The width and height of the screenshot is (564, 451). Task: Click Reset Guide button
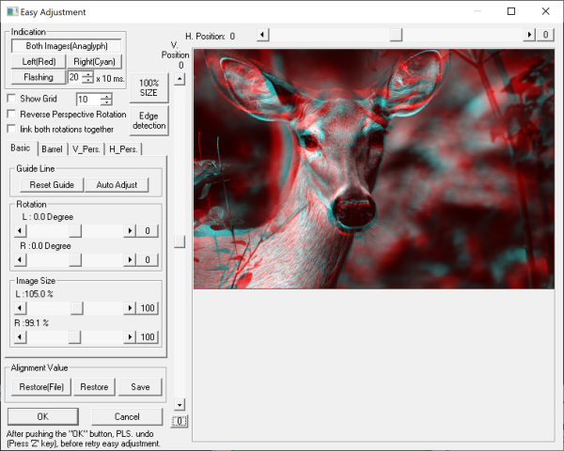point(52,185)
